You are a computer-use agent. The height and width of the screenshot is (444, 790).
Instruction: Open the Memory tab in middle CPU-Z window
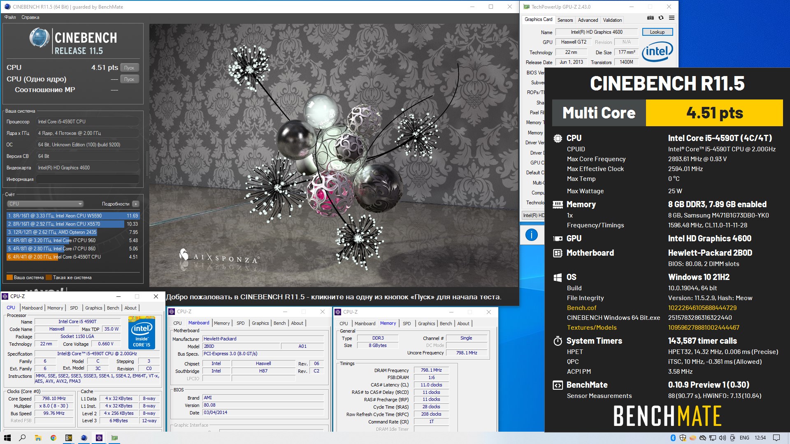pyautogui.click(x=222, y=323)
